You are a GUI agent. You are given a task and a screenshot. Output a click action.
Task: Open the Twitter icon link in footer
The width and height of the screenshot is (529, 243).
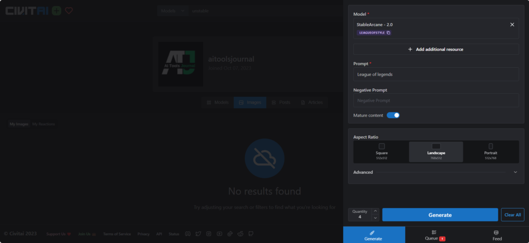coord(198,234)
